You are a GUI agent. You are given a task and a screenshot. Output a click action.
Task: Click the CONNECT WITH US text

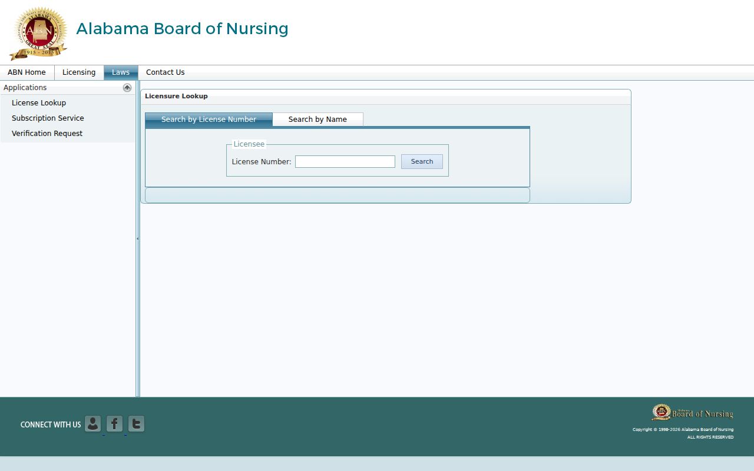pos(51,424)
